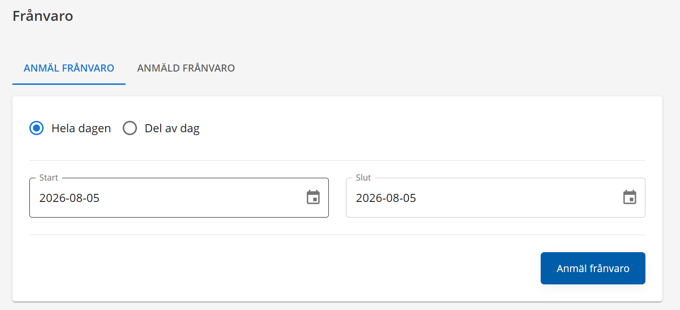Click the "Hela dagen" label text

81,128
